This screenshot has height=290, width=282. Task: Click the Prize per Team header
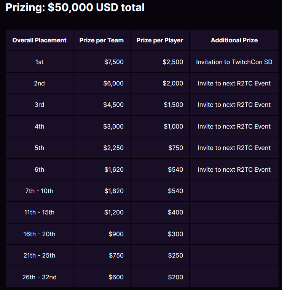[x=102, y=40]
